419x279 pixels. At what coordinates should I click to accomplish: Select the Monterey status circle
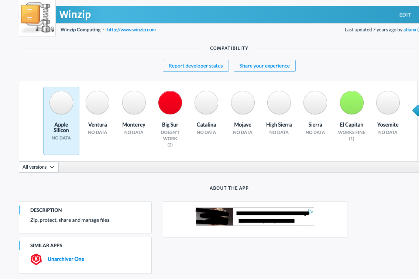(x=134, y=103)
